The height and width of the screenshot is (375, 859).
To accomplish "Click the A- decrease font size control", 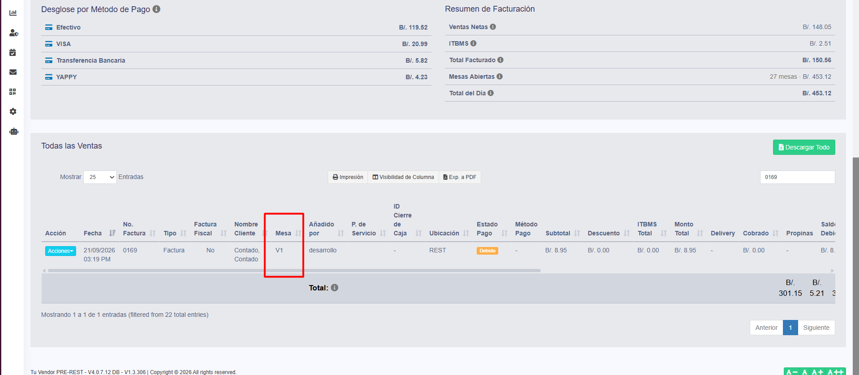I will pos(792,372).
